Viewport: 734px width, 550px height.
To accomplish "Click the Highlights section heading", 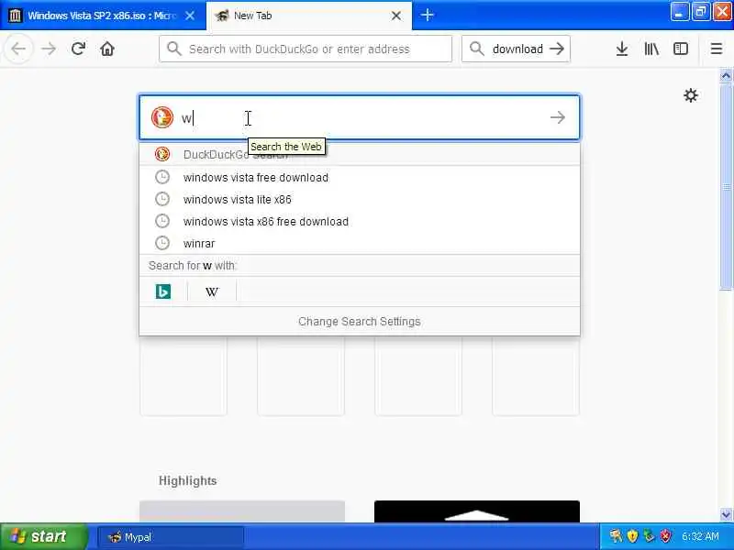I will (x=187, y=480).
